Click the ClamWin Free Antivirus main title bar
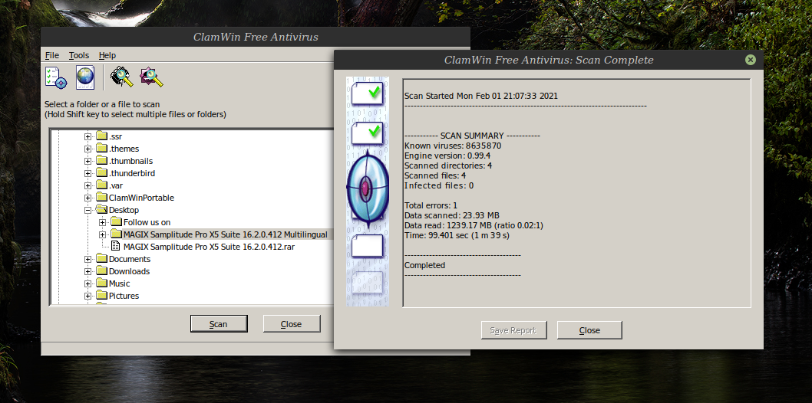The image size is (812, 403). coord(256,38)
